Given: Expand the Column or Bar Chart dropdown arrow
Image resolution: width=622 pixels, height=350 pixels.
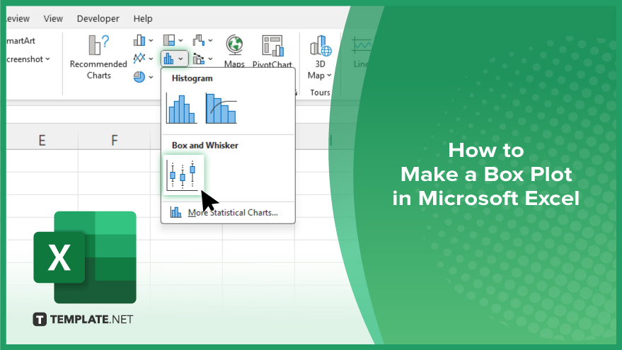Looking at the screenshot, I should tap(151, 40).
